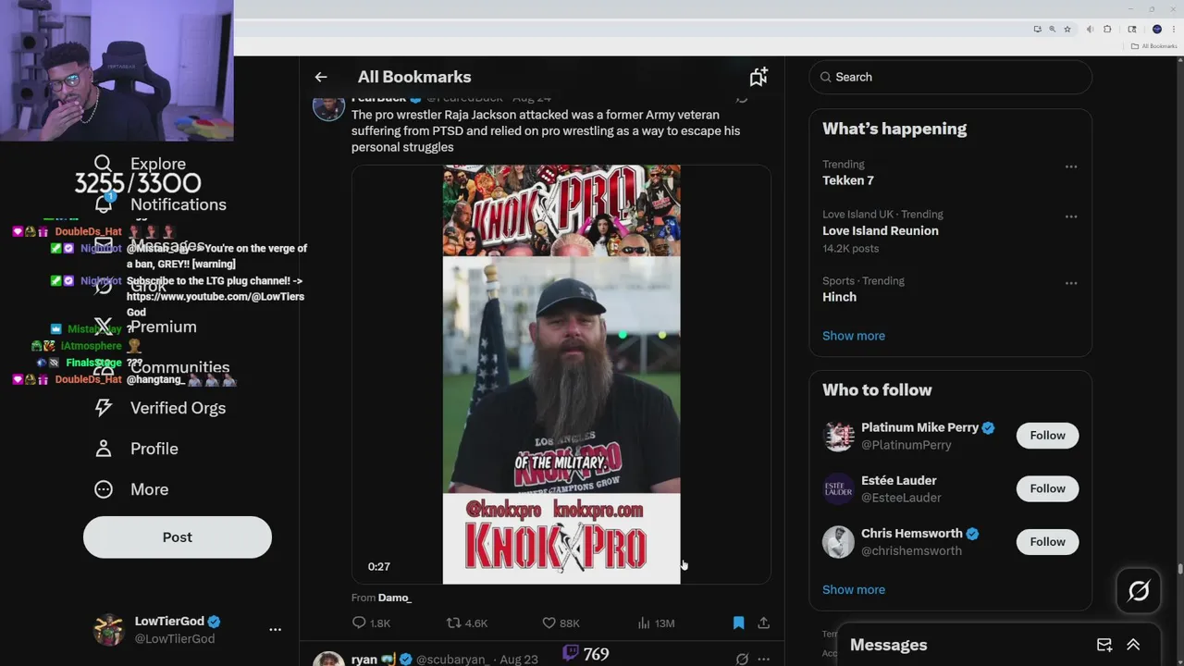The height and width of the screenshot is (666, 1184).
Task: Open ryan scubaryan_ tweet options ellipsis
Action: point(764,660)
